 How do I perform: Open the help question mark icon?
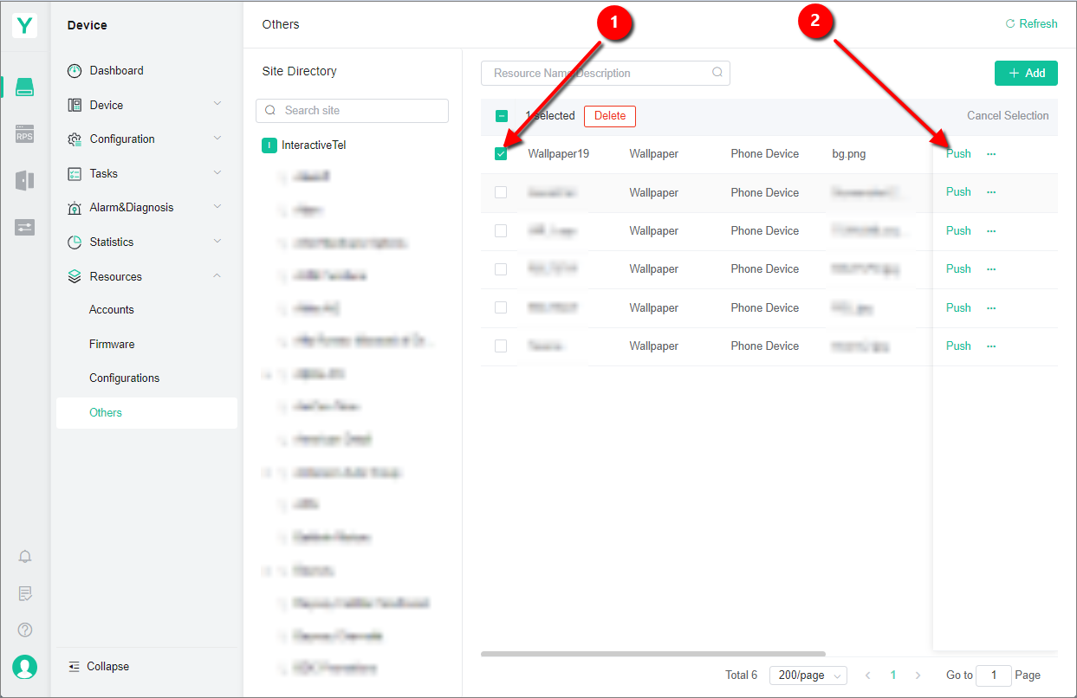pyautogui.click(x=25, y=630)
